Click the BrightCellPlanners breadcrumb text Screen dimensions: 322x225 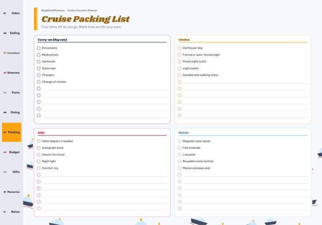(53, 11)
